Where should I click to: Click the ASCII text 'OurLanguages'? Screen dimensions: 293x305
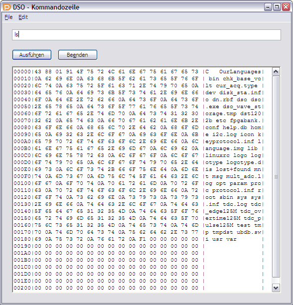pos(240,72)
